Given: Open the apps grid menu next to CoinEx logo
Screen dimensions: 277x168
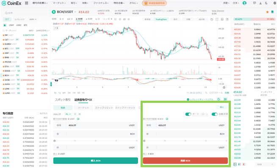Looking at the screenshot, I should (27, 3).
